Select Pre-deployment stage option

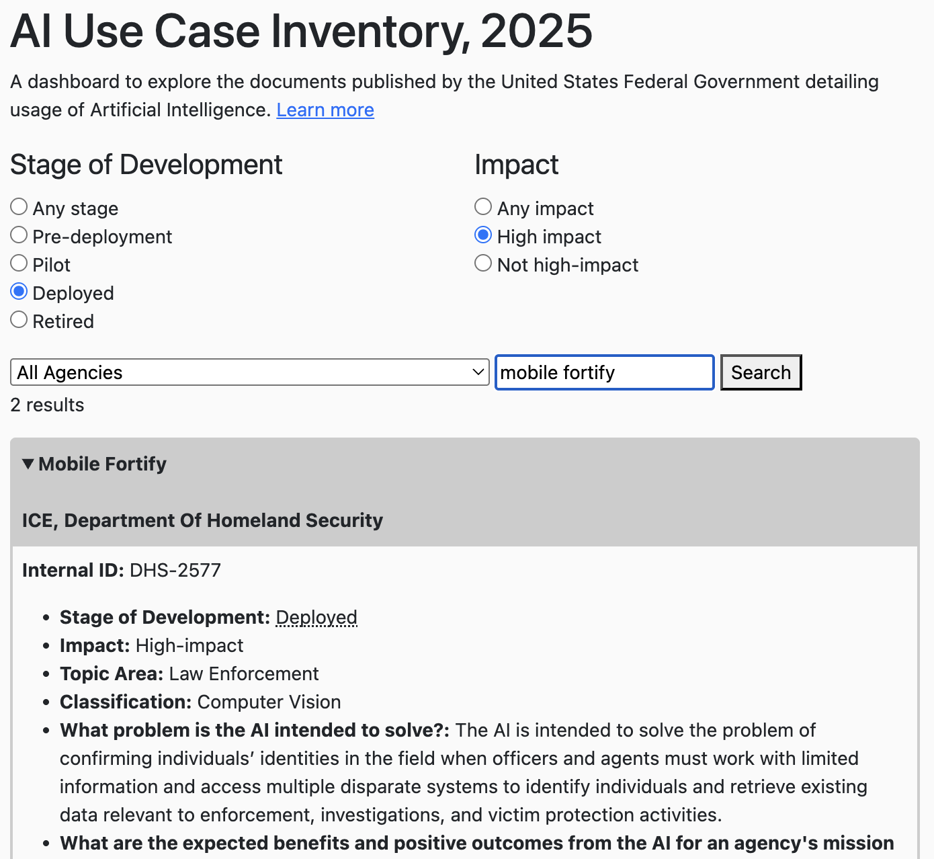tap(19, 235)
